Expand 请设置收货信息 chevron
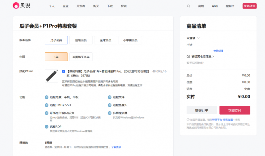Image resolution: width=265 pixels, height=156 pixels. [x=213, y=56]
